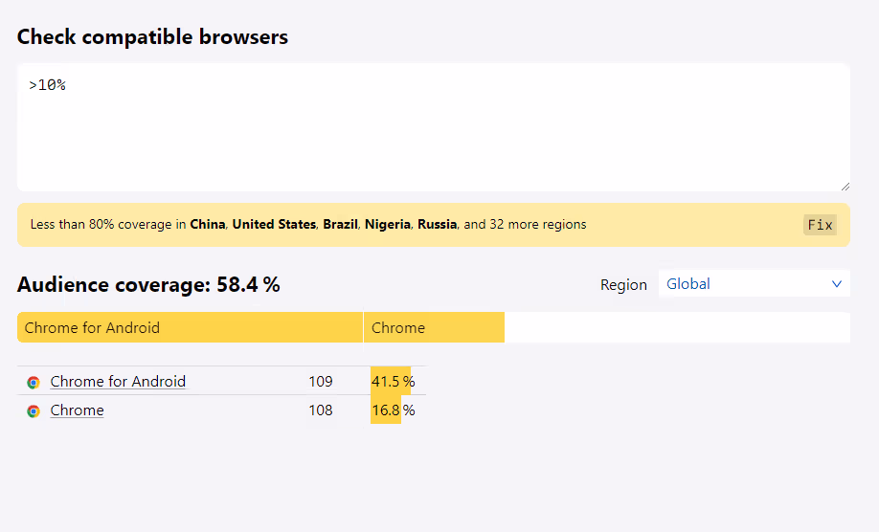The image size is (879, 532).
Task: Open the Region dropdown showing Global
Action: tap(754, 284)
